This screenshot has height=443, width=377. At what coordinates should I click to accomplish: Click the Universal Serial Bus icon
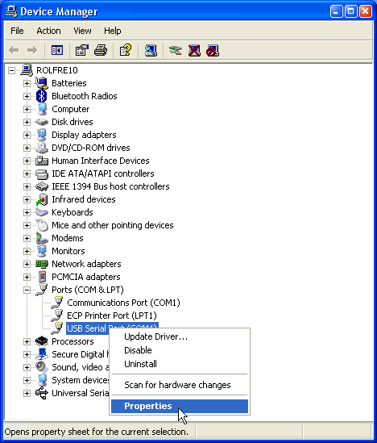[x=42, y=393]
